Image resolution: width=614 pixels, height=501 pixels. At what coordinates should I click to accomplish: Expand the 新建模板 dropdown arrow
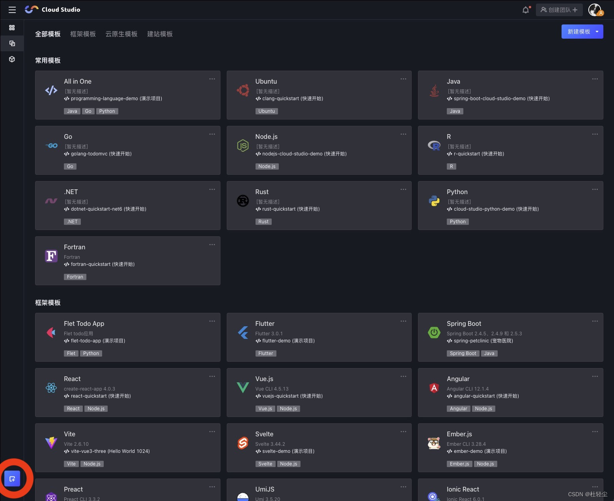coord(597,32)
